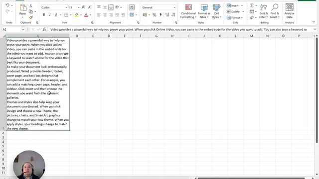Image resolution: width=319 pixels, height=179 pixels.
Task: Apply the yellow fill color bucket
Action: [76, 14]
